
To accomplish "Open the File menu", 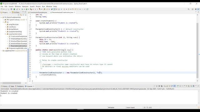I will click(x=2, y=7).
